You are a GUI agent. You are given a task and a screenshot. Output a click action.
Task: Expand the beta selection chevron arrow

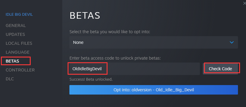pos(232,42)
